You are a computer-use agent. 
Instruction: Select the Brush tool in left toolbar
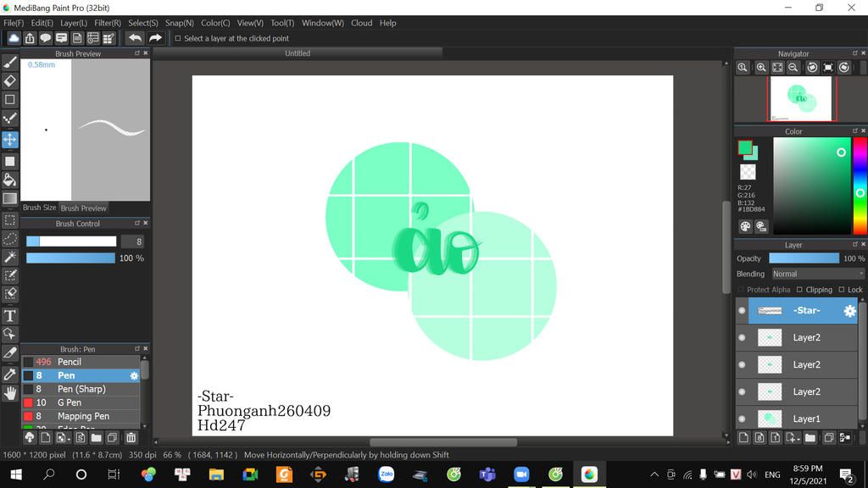pos(10,63)
